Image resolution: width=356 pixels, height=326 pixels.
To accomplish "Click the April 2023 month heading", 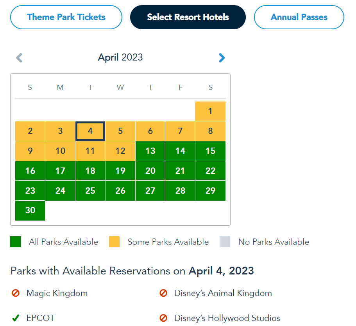I will pos(120,58).
